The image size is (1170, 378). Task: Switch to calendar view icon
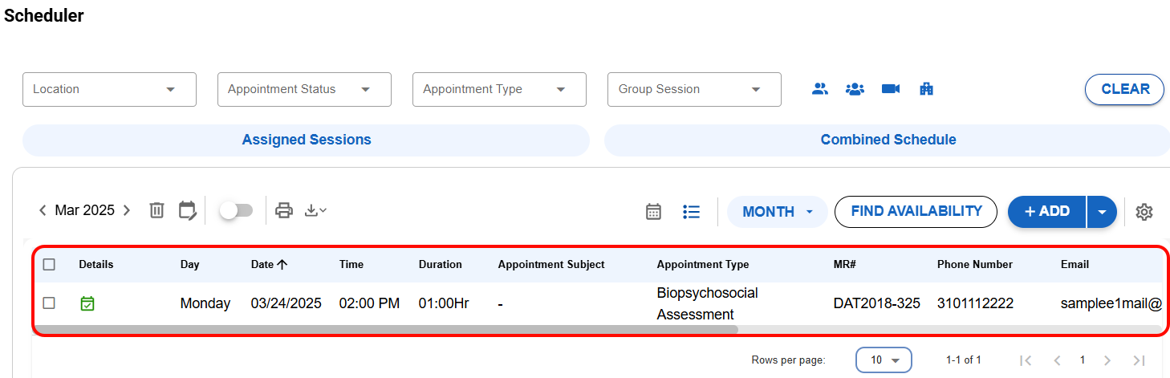(x=654, y=212)
